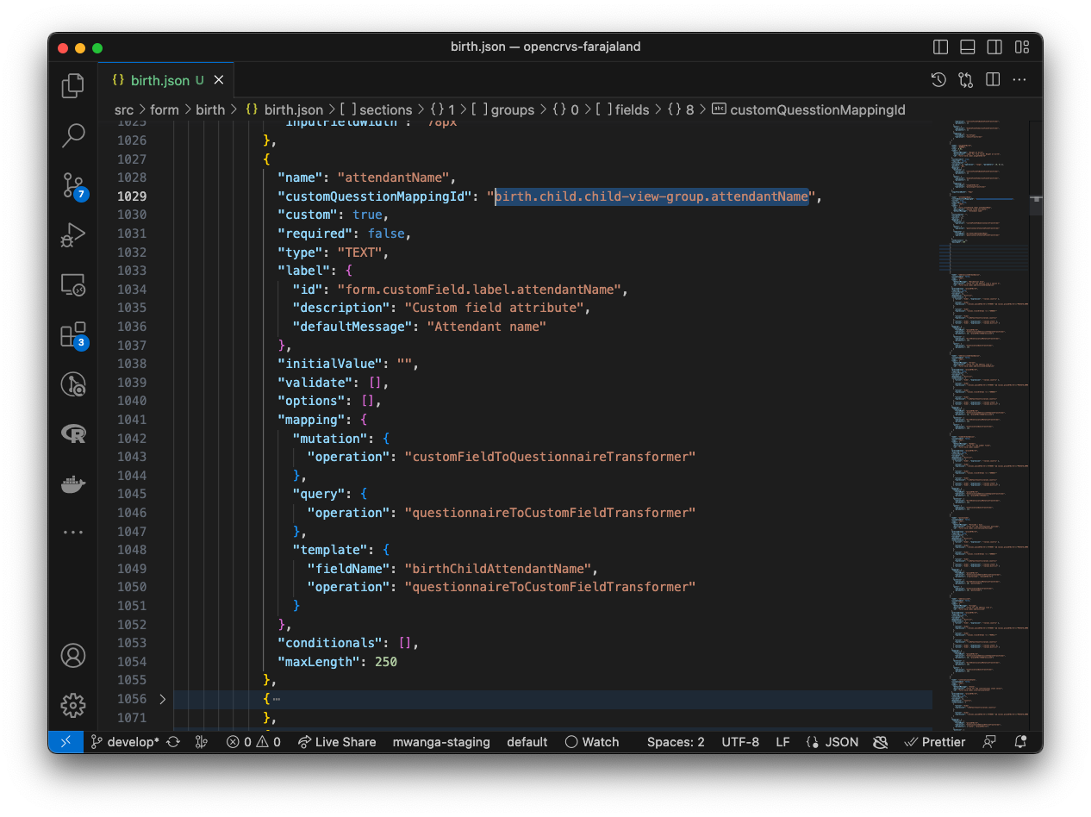Select the birth.json editor tab

(x=159, y=80)
